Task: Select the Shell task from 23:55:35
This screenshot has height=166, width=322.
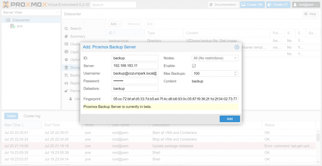Action: point(159,153)
